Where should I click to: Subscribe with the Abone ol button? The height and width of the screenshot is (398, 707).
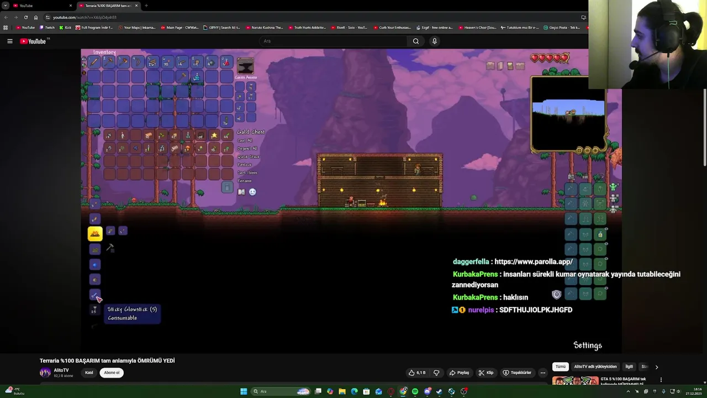pyautogui.click(x=112, y=373)
